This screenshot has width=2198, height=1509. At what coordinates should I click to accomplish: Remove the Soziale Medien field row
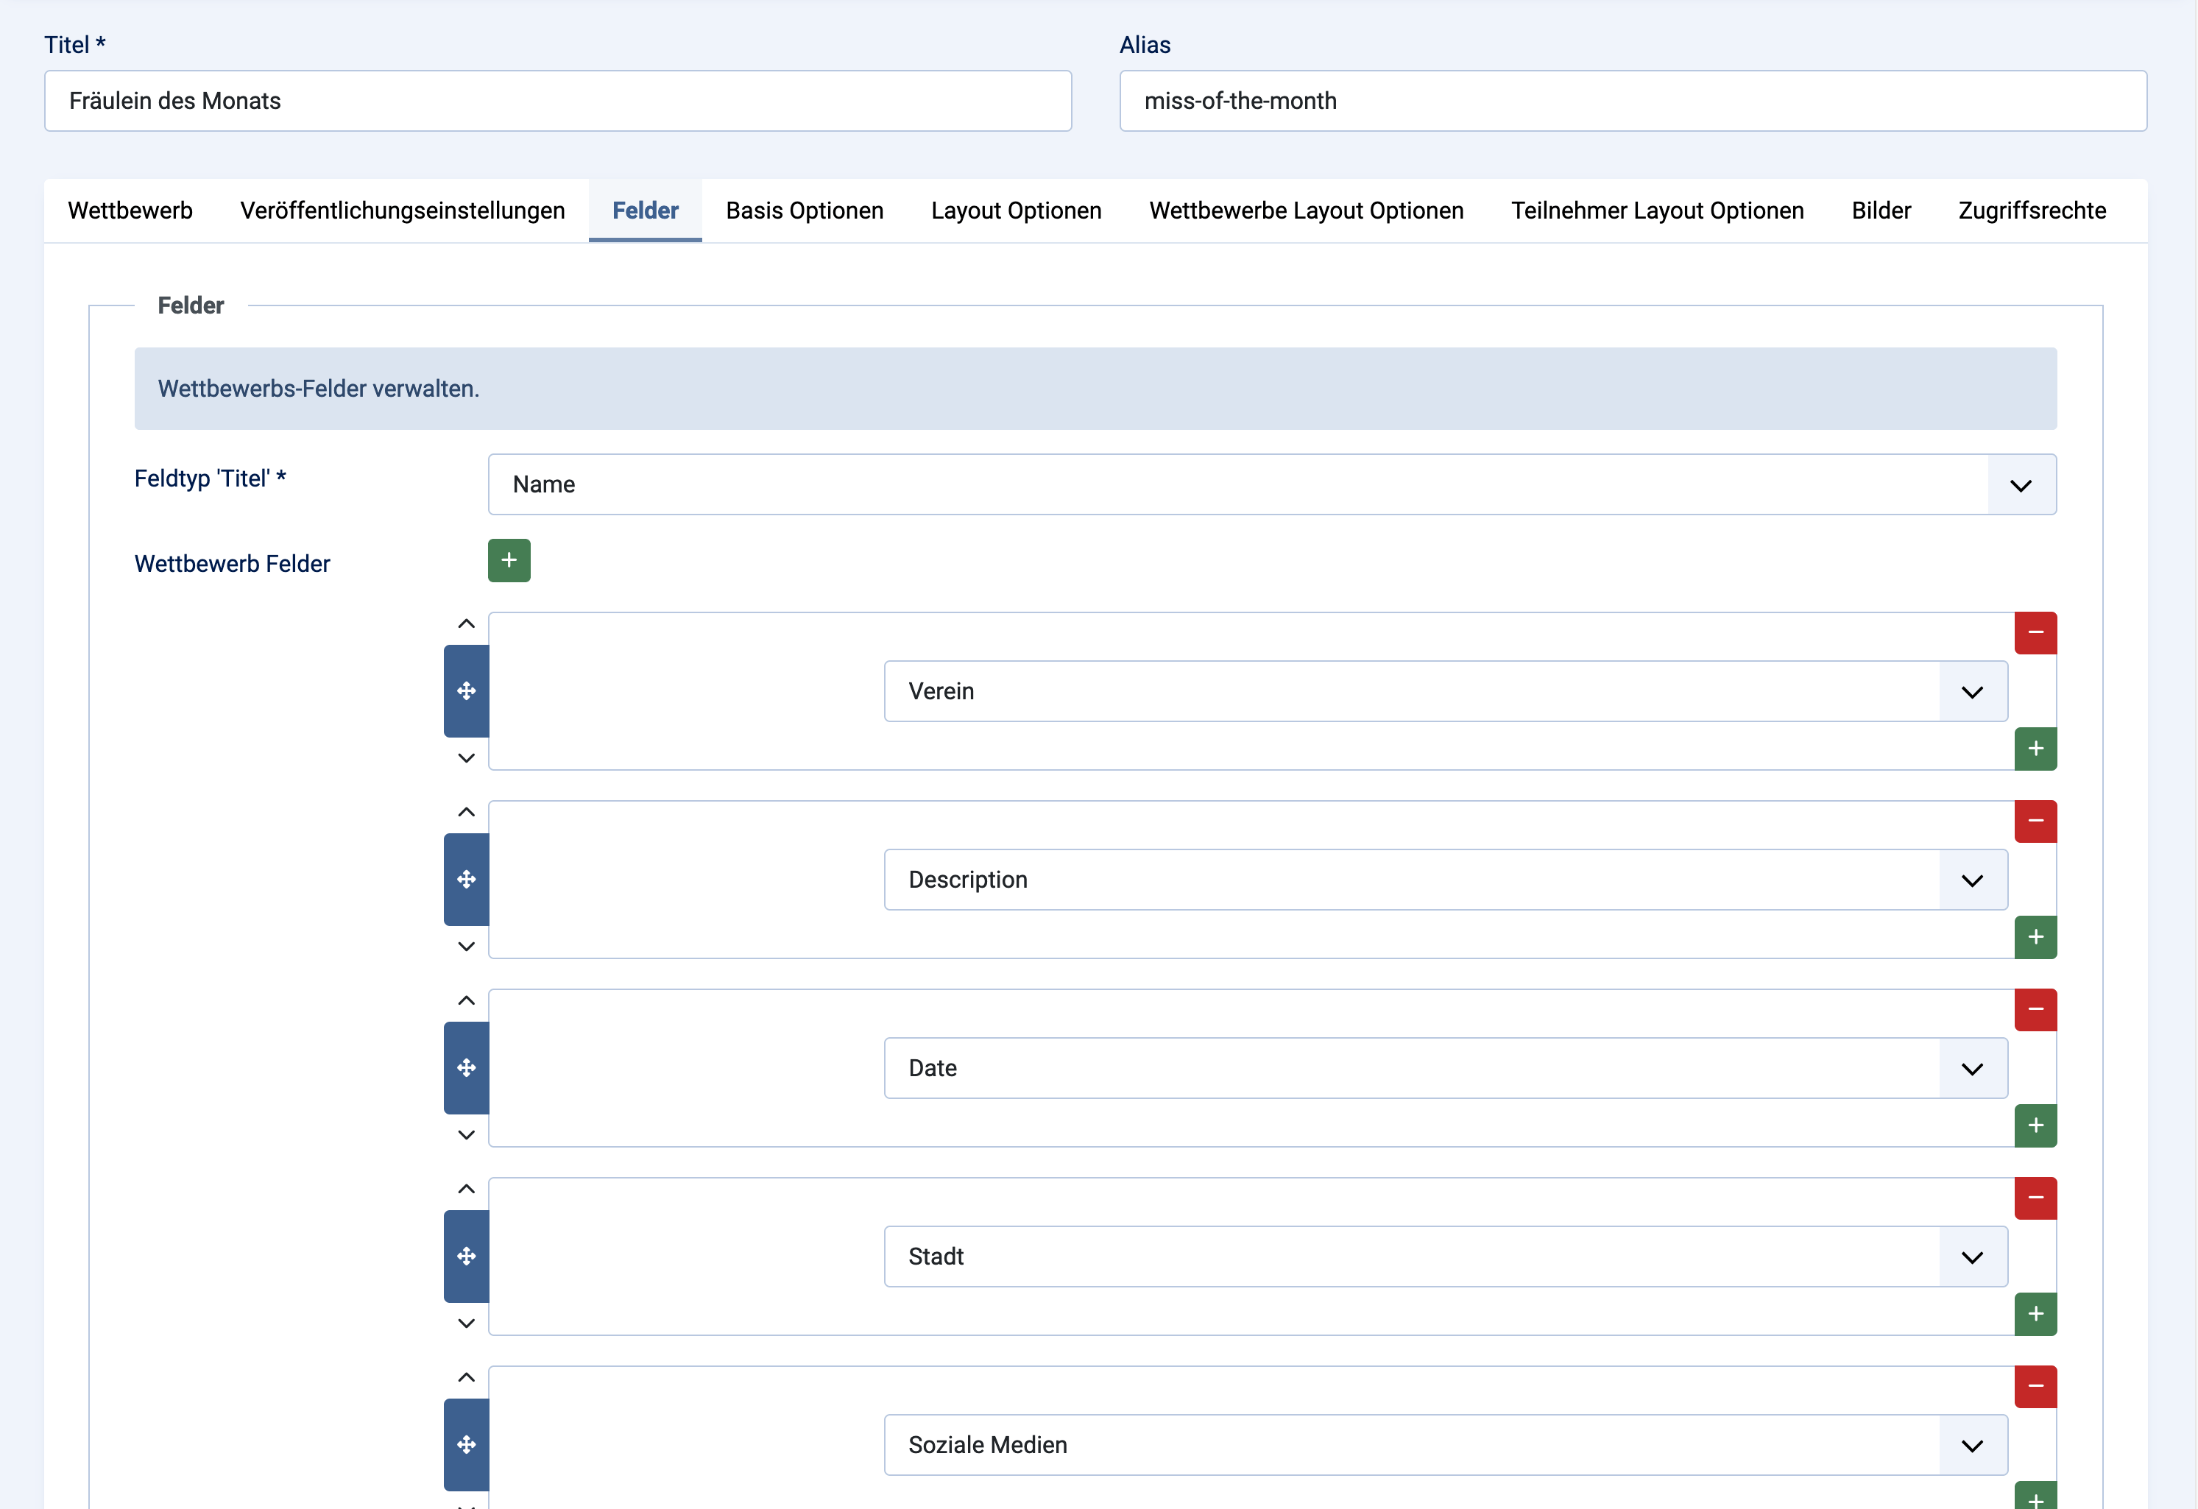[2035, 1386]
